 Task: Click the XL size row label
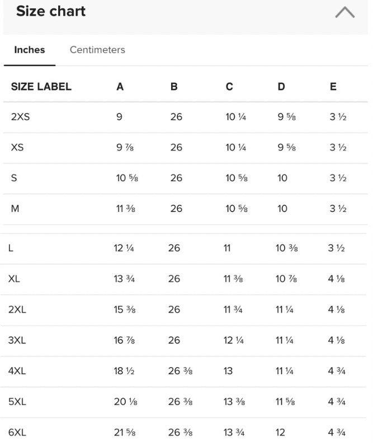pos(14,279)
